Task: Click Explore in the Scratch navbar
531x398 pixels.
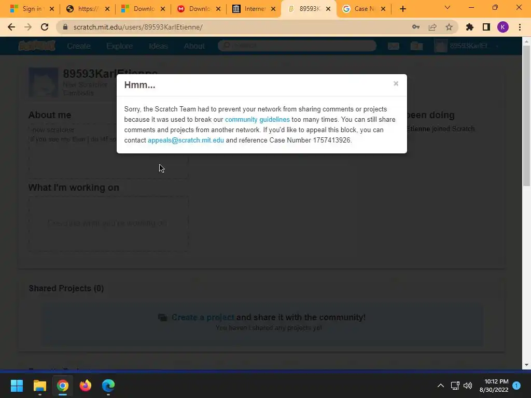Action: [x=119, y=46]
